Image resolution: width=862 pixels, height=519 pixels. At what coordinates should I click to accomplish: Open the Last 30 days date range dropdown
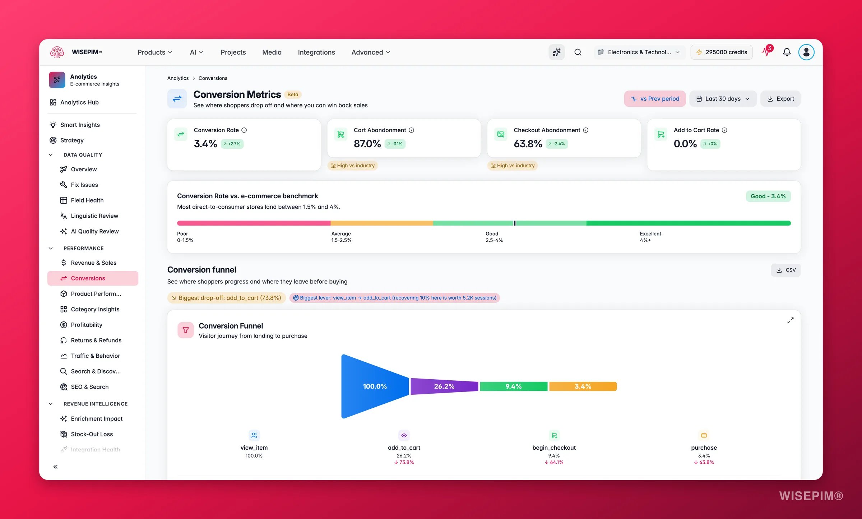click(x=723, y=99)
